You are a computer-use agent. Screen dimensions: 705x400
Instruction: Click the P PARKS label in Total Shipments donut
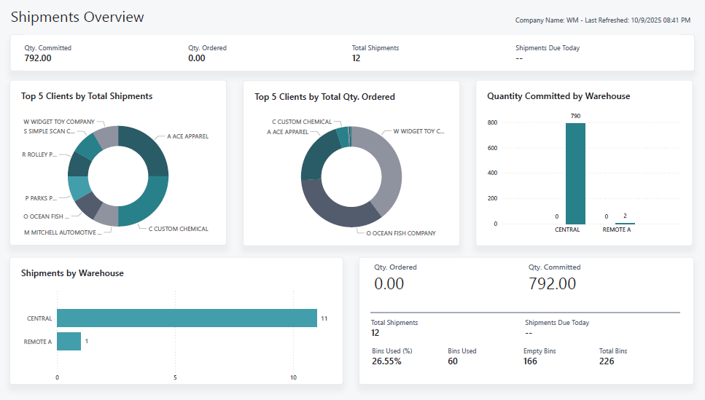pos(39,198)
